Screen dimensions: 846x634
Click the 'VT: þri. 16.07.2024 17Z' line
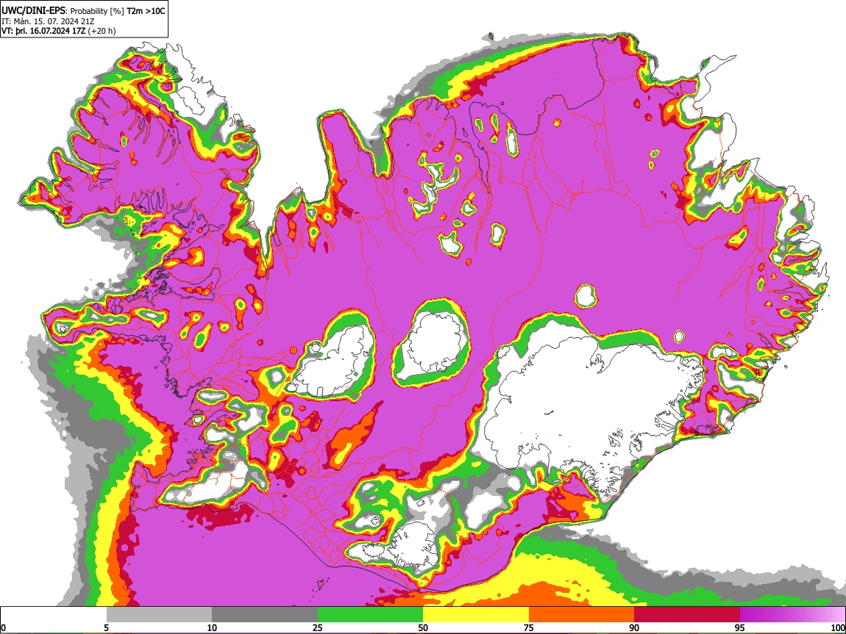[x=43, y=31]
